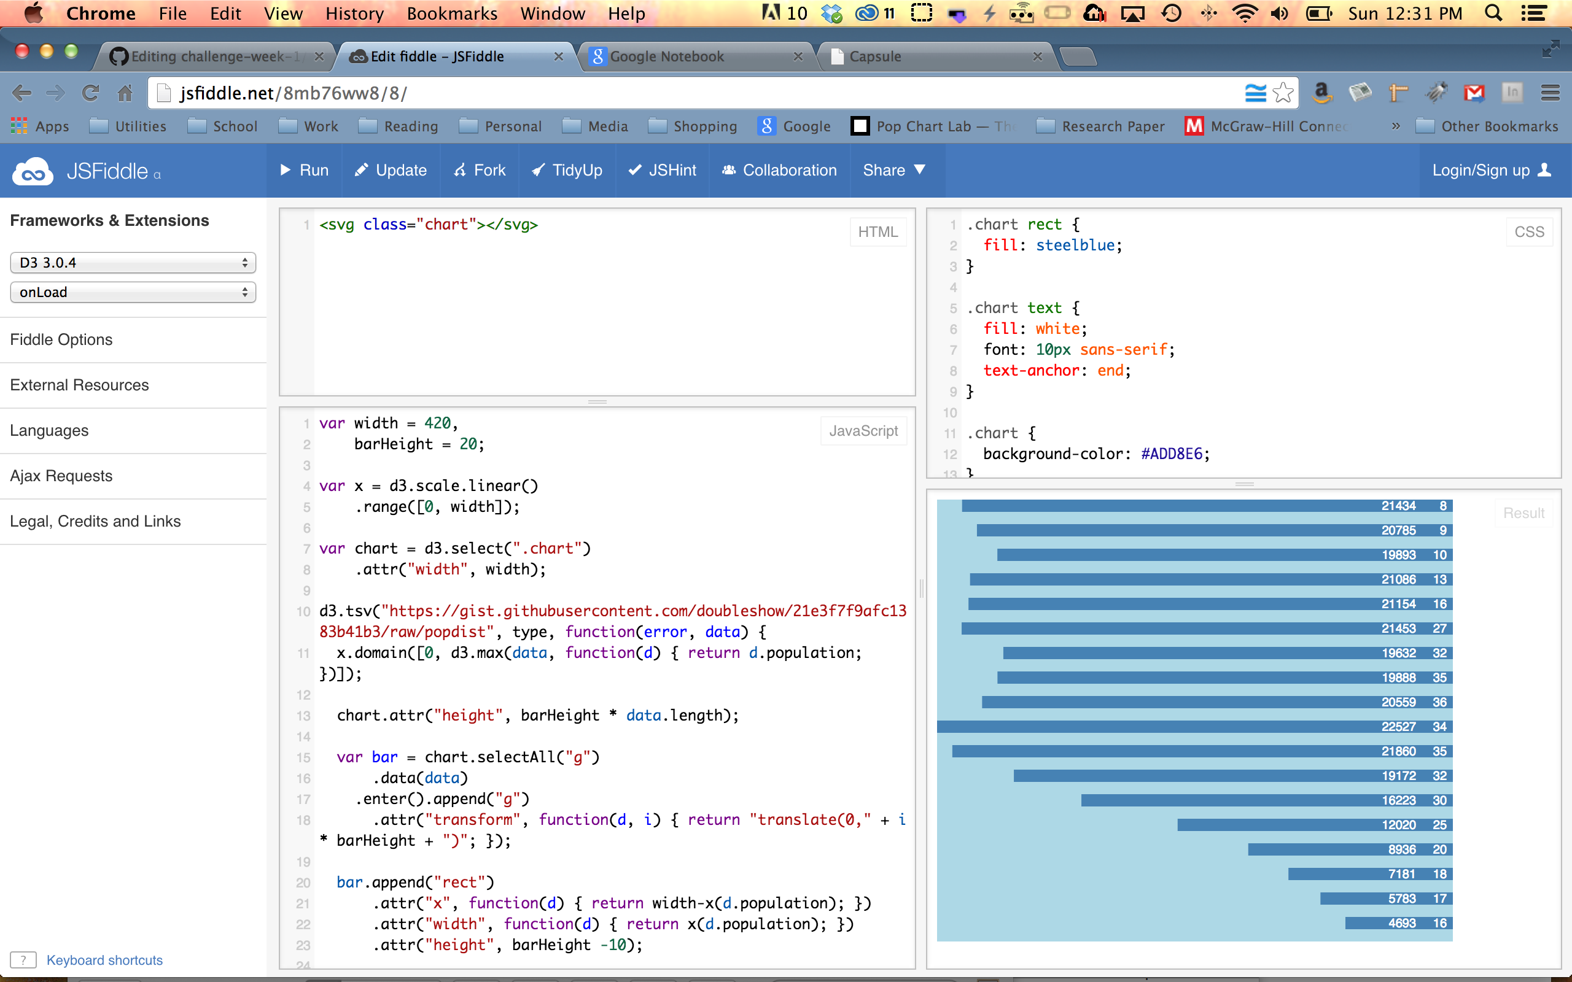1572x982 pixels.
Task: Click the JavaScript panel label
Action: point(863,431)
